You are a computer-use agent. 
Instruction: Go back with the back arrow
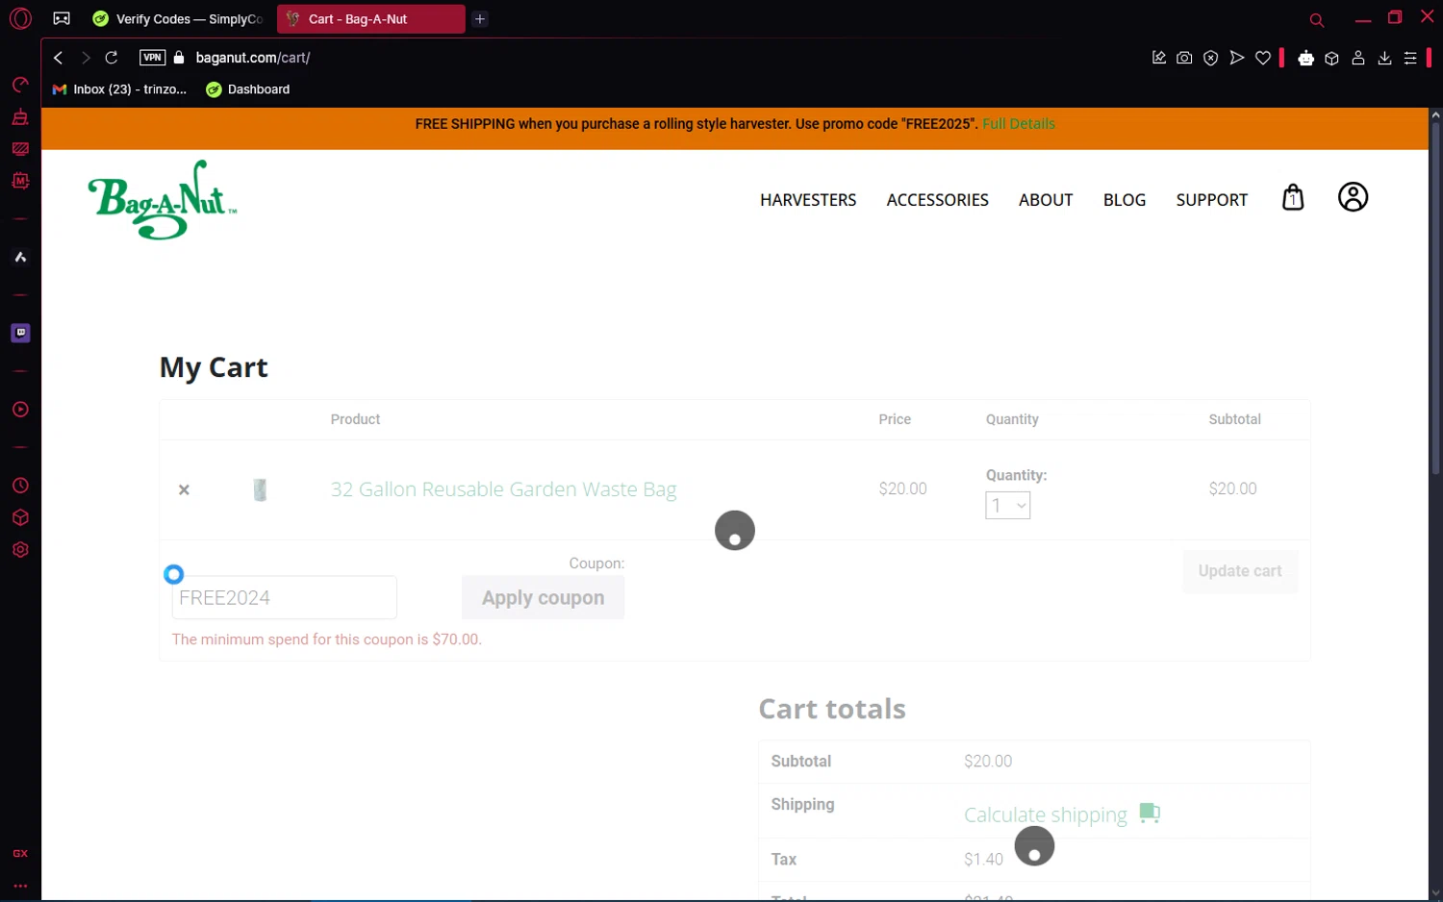pyautogui.click(x=59, y=58)
